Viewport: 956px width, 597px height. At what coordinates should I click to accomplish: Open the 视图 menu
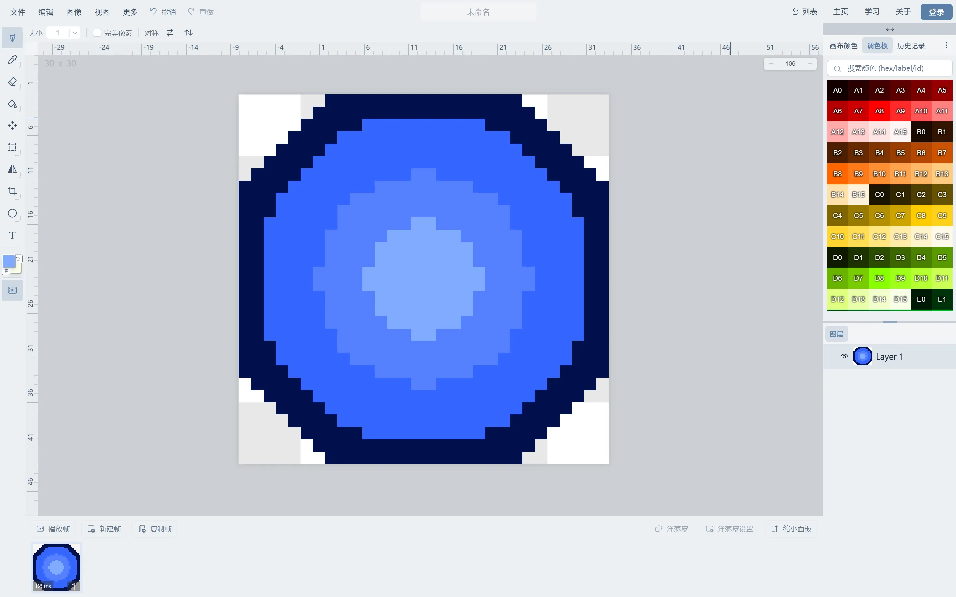(102, 12)
